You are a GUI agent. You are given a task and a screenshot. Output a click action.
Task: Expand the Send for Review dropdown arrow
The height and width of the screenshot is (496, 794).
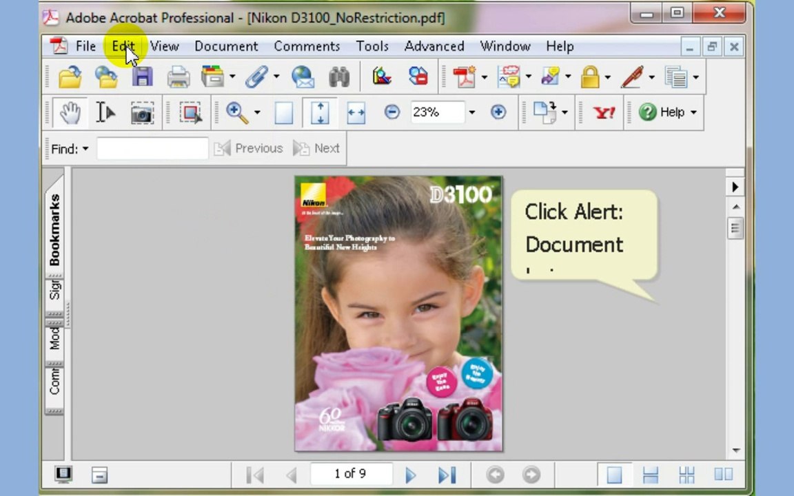tap(568, 77)
